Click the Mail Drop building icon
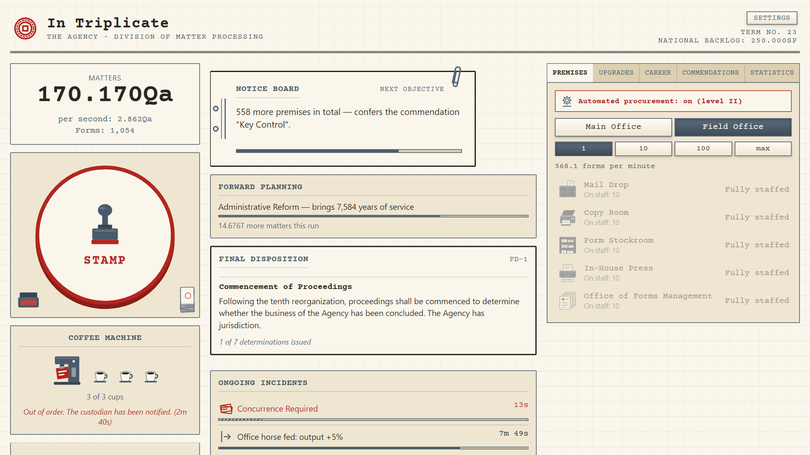Screen dimensions: 810x455 (x=567, y=189)
